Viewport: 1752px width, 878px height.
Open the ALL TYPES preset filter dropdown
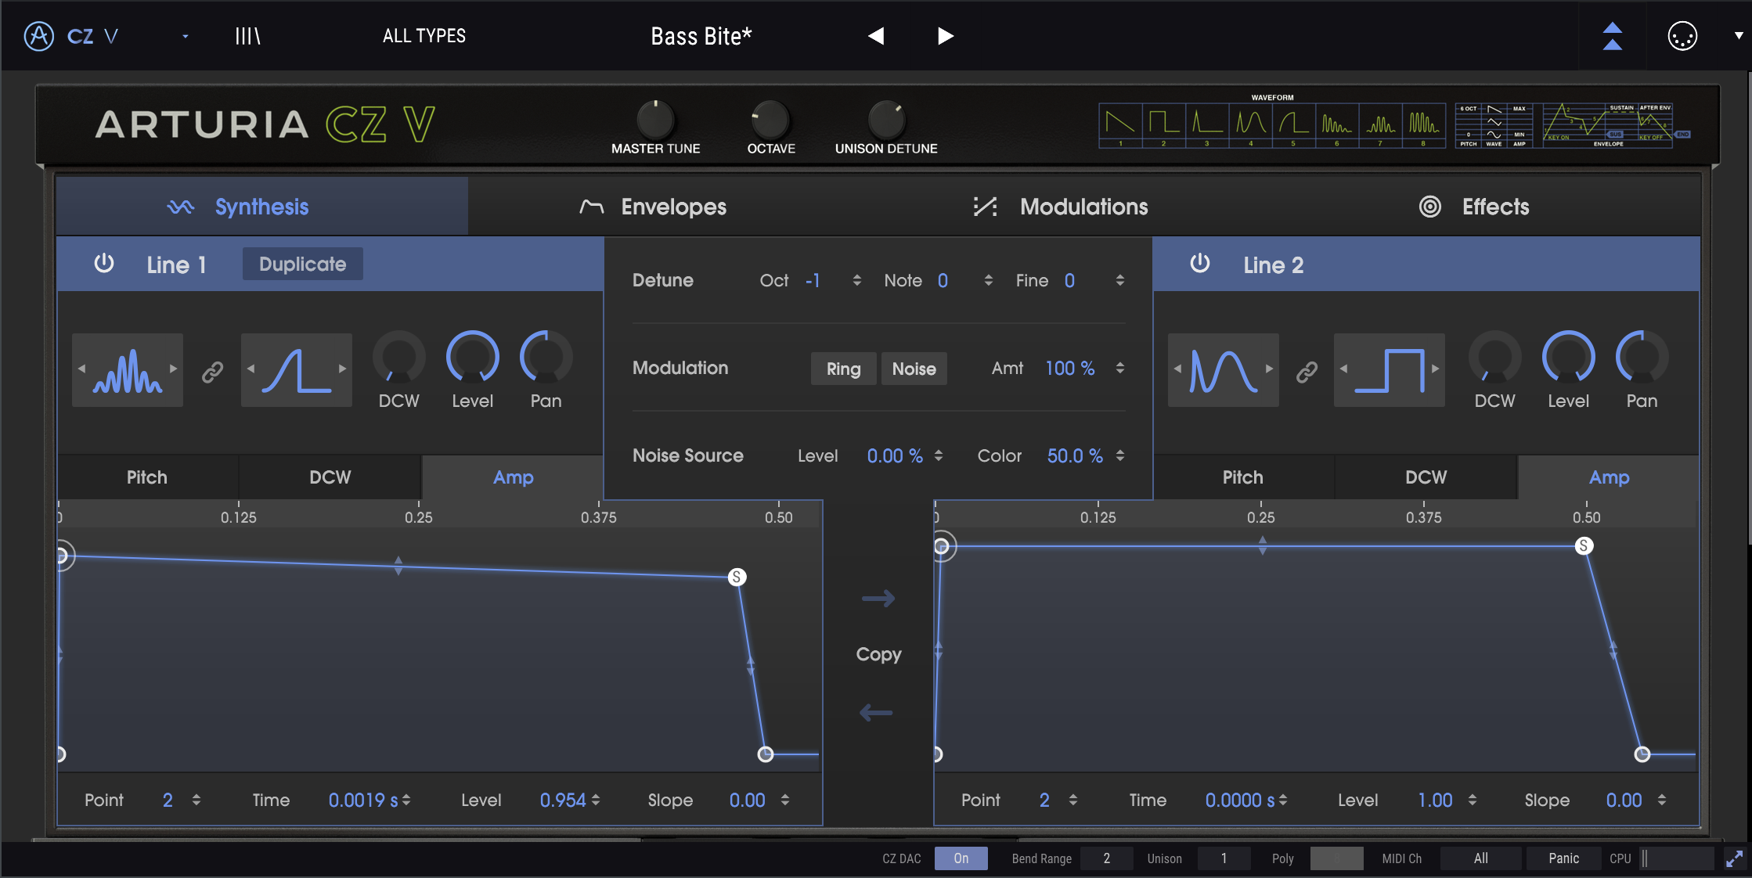[x=424, y=36]
